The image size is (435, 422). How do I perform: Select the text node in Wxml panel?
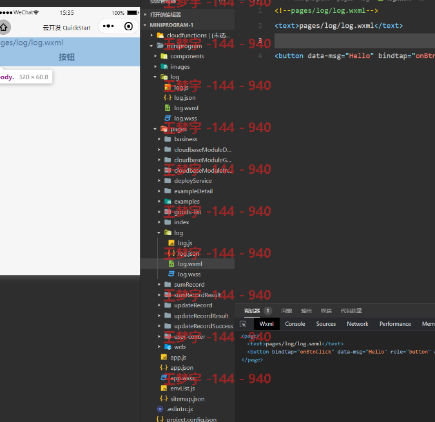coord(295,344)
